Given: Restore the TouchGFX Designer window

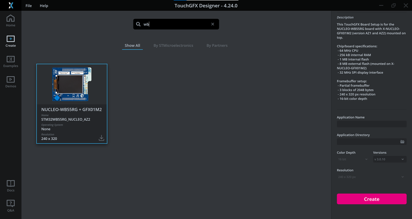Looking at the screenshot, I should pyautogui.click(x=393, y=5).
